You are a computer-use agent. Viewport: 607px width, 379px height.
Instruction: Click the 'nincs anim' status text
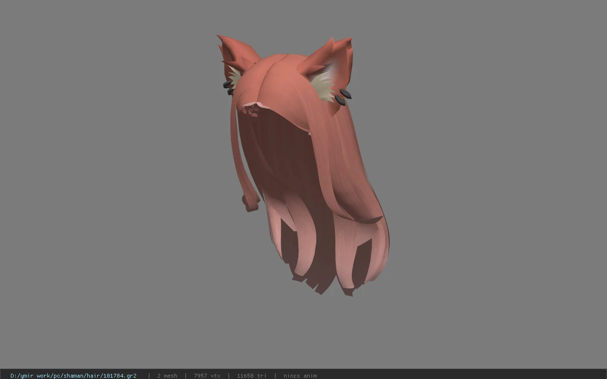coord(300,375)
